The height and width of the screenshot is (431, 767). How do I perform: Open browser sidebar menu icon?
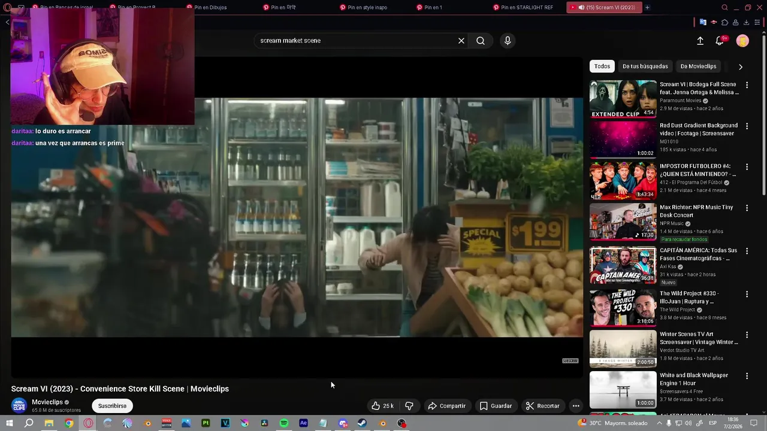[x=757, y=22]
